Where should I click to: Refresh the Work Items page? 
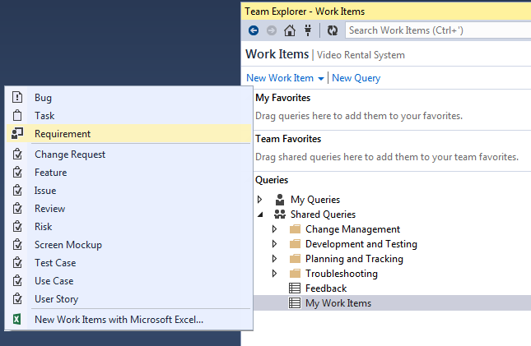[332, 30]
